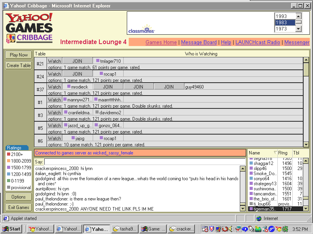Sort players by the Name column header
Image resolution: width=313 pixels, height=234 pixels.
263,153
